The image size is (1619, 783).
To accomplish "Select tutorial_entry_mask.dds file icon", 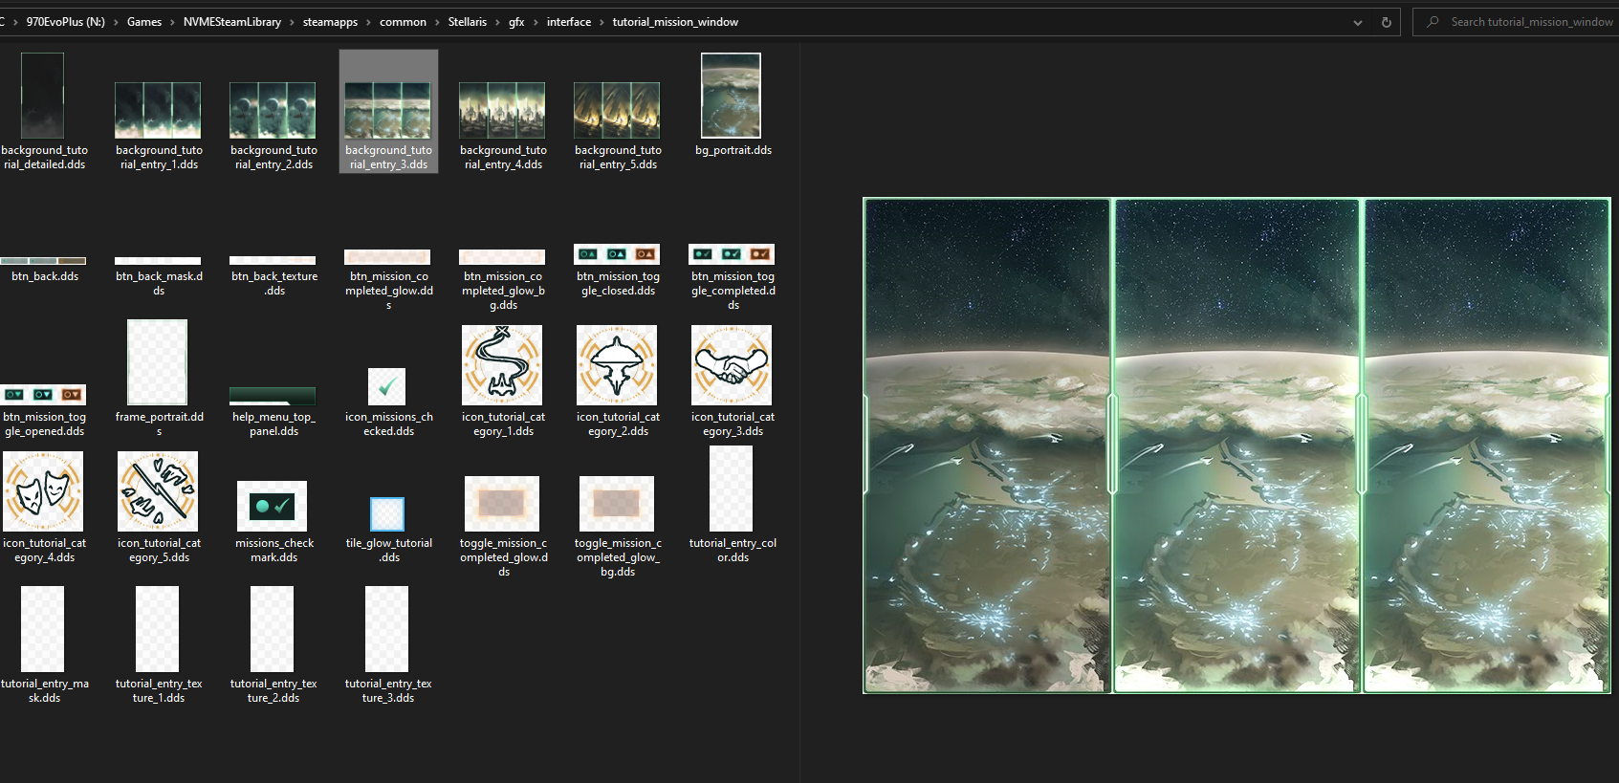I will 43,629.
